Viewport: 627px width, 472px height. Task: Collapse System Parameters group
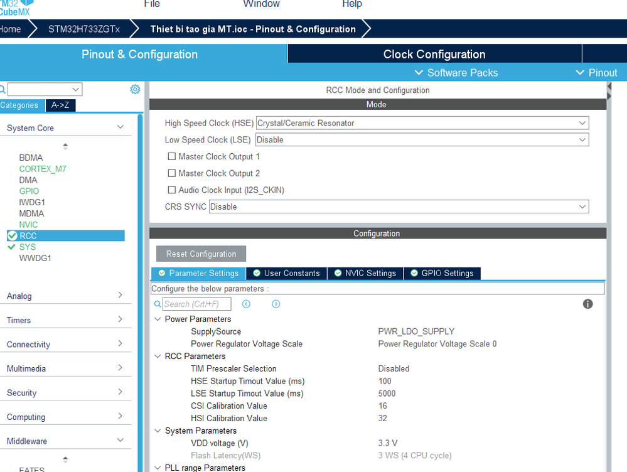pos(158,431)
